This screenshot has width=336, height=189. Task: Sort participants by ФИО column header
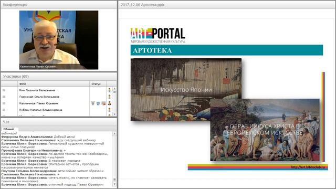(54, 84)
